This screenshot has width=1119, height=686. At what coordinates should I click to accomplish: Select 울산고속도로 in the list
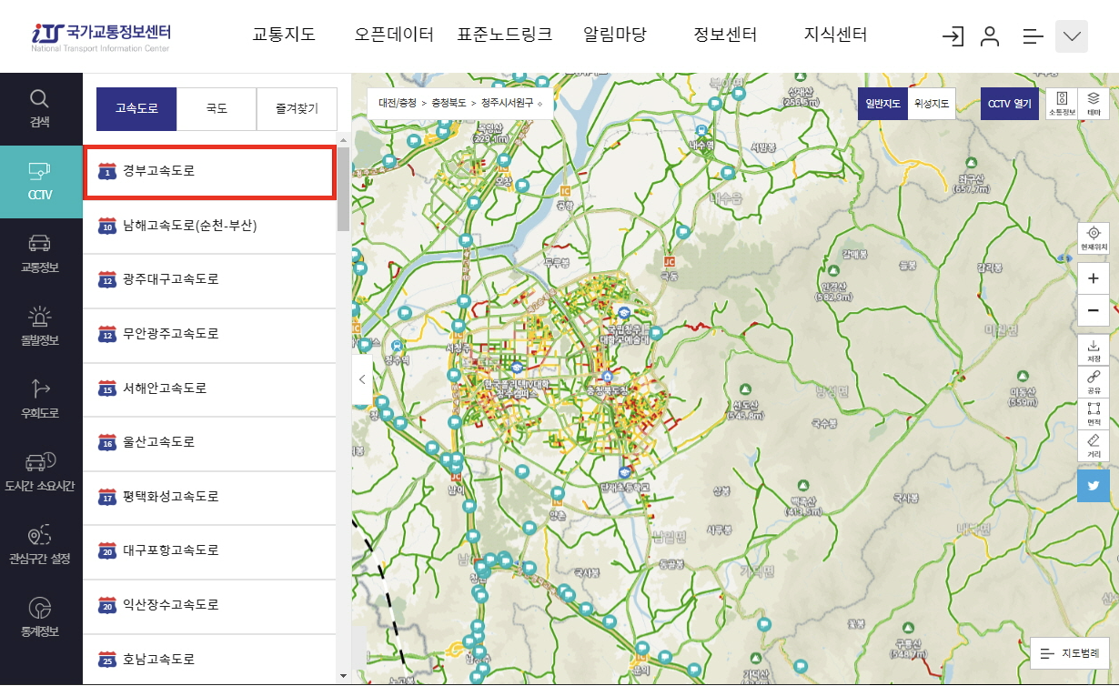209,442
